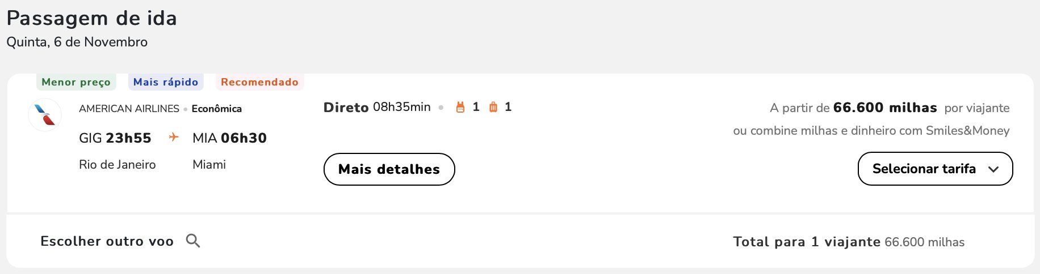Viewport: 1040px width, 274px height.
Task: Click the Direto 08h35min duration label
Action: pyautogui.click(x=377, y=107)
